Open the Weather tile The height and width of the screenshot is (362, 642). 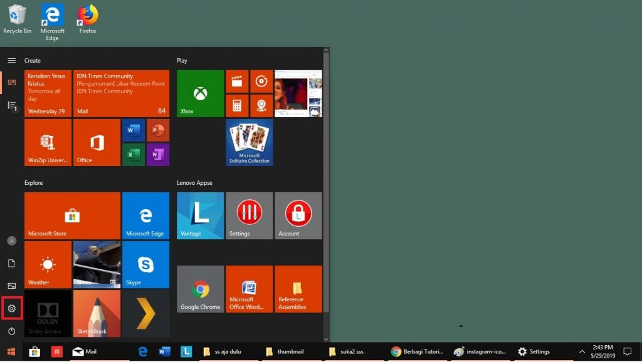point(48,265)
